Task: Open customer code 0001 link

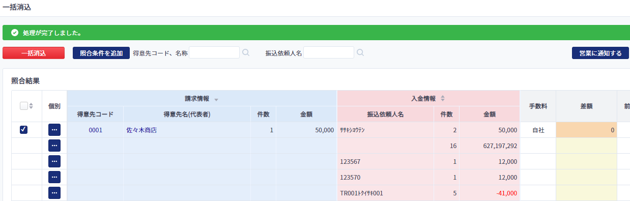Action: click(96, 130)
